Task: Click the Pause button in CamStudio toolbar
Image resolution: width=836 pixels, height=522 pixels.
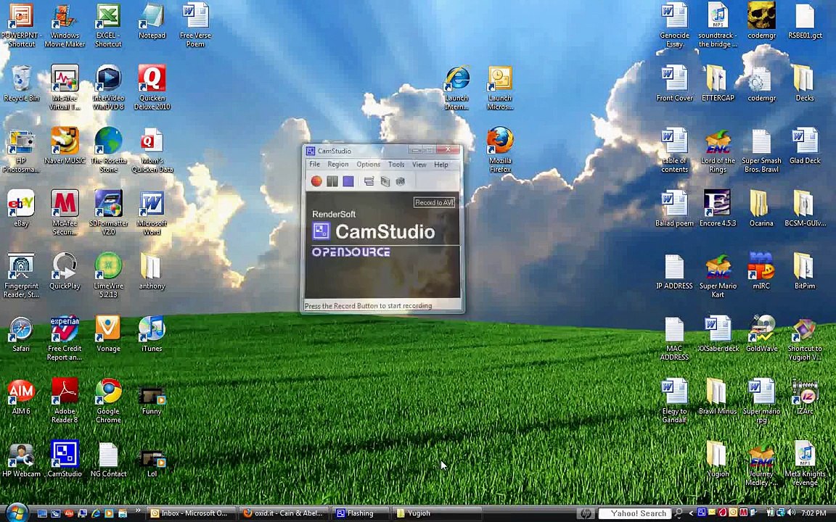Action: pyautogui.click(x=332, y=182)
